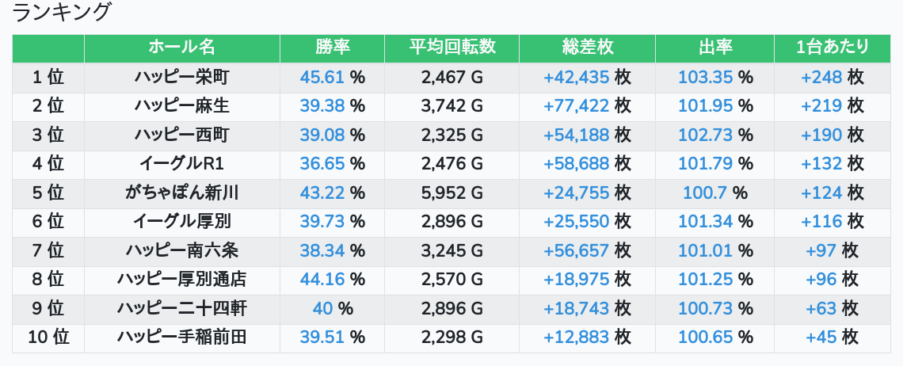This screenshot has height=366, width=903.
Task: Open ハッピー南六条's 101.01 payout rate link
Action: (x=706, y=250)
